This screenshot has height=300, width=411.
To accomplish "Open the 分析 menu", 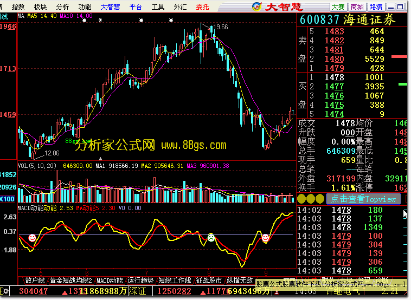I will (x=63, y=7).
